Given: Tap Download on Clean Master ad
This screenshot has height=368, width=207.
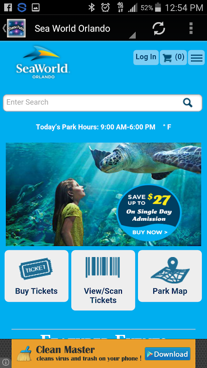Looking at the screenshot, I should point(167,354).
